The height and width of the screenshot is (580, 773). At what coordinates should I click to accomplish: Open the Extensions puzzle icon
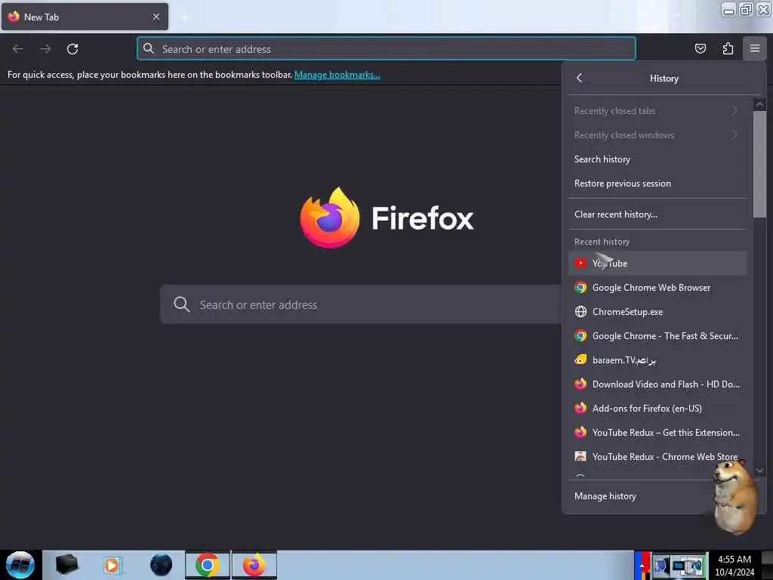(x=728, y=48)
